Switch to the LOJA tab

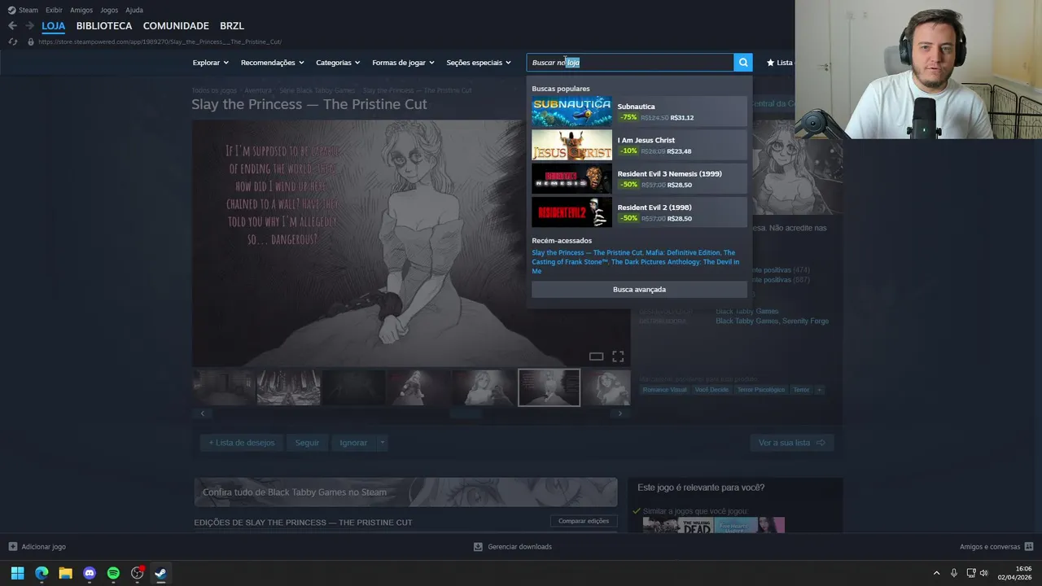click(53, 26)
